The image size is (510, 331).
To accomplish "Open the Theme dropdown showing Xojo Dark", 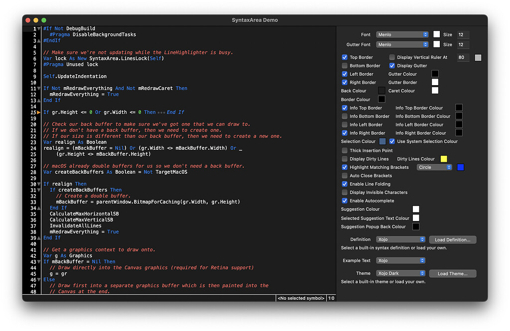I will click(400, 273).
